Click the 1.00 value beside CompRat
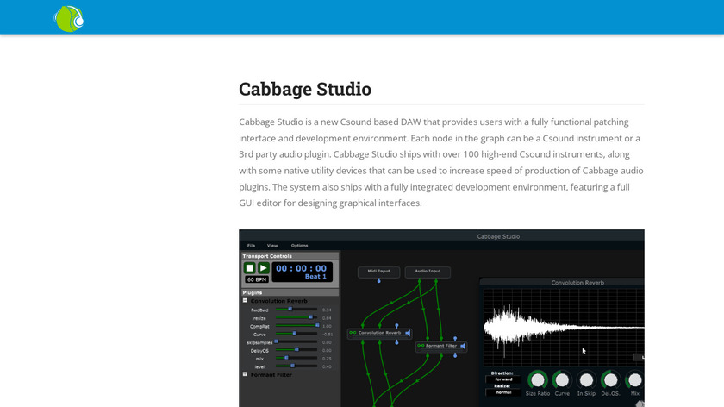The width and height of the screenshot is (724, 407). pos(327,326)
